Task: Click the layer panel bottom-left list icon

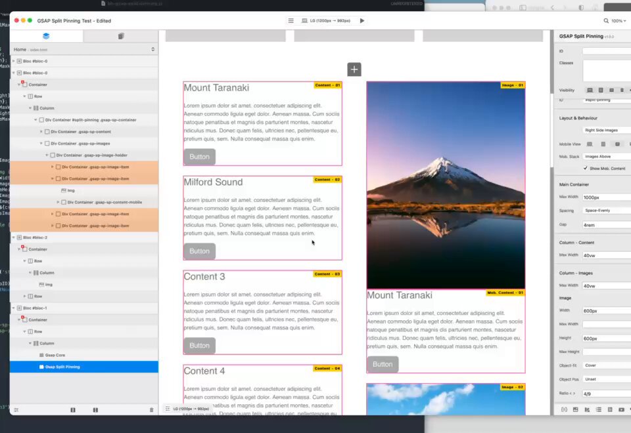Action: 16,409
